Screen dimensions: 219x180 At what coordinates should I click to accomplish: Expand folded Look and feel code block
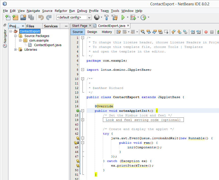tap(83, 120)
